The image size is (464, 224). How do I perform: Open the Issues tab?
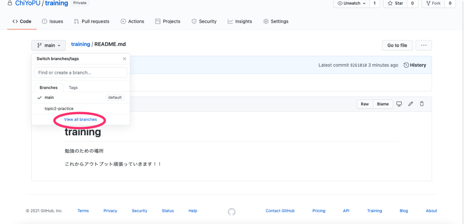click(52, 22)
